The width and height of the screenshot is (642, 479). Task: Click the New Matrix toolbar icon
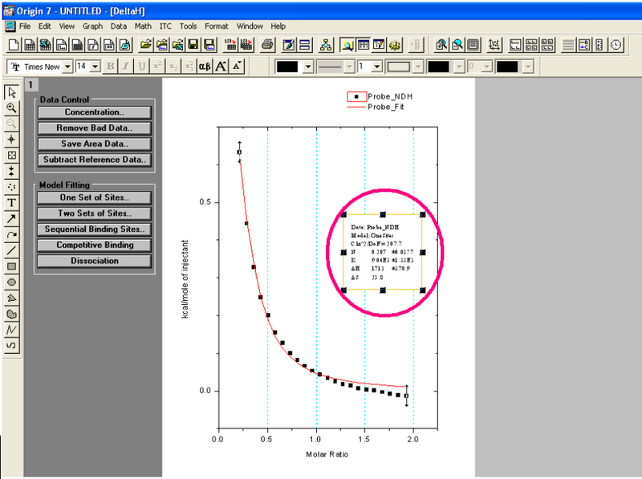[x=77, y=45]
